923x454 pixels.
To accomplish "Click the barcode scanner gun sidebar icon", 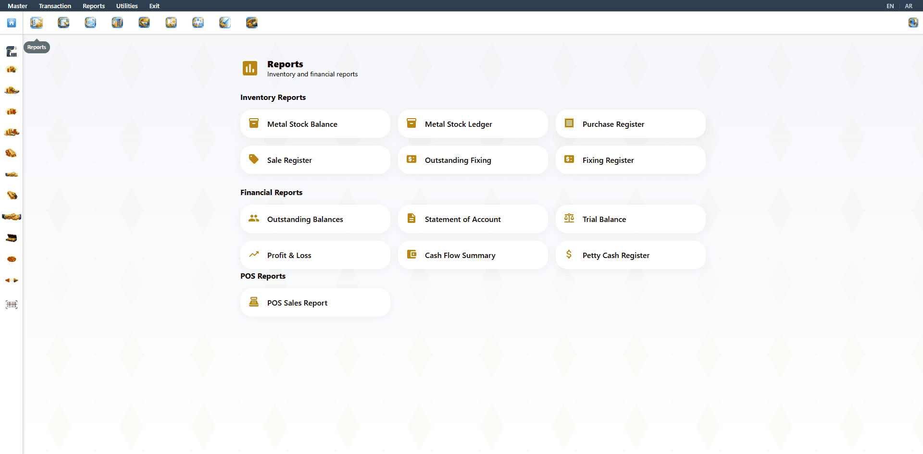I will pos(12,51).
